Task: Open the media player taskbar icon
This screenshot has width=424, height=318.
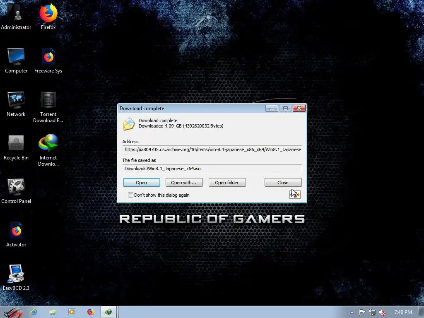Action: point(72,312)
